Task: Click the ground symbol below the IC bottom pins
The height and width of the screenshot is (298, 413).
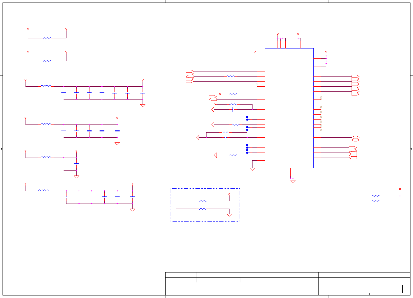Action: point(293,182)
